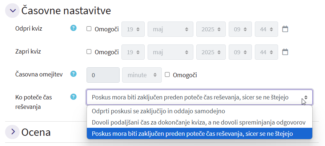This screenshot has width=325, height=146.
Task: Open calendar picker for Zapri kviz
Action: point(285,52)
